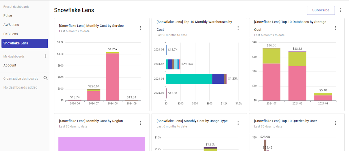This screenshot has height=151, width=349.
Task: Open options menu for Top 10 Monthly Warehouses
Action: (238, 28)
